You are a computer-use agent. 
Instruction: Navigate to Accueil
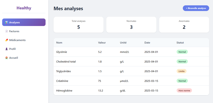coord(24,58)
